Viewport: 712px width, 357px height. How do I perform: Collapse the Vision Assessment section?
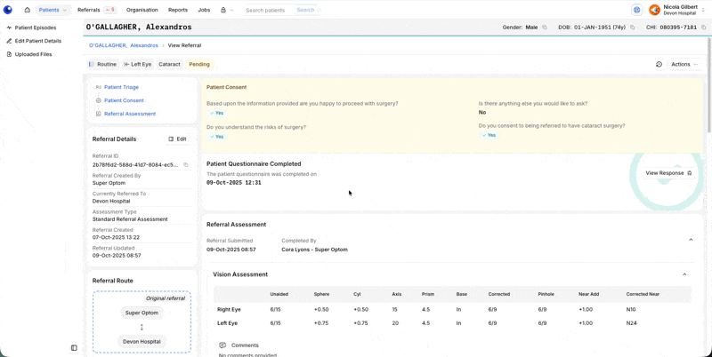[x=684, y=274]
